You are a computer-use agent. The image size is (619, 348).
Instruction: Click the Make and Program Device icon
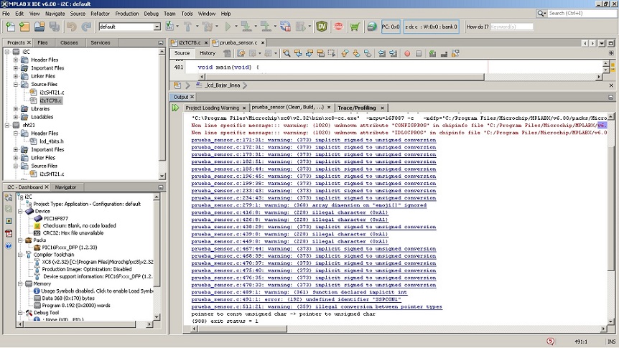click(246, 27)
